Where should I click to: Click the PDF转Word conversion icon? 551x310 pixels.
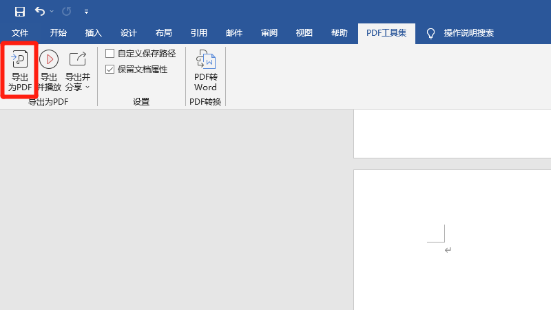click(x=205, y=60)
